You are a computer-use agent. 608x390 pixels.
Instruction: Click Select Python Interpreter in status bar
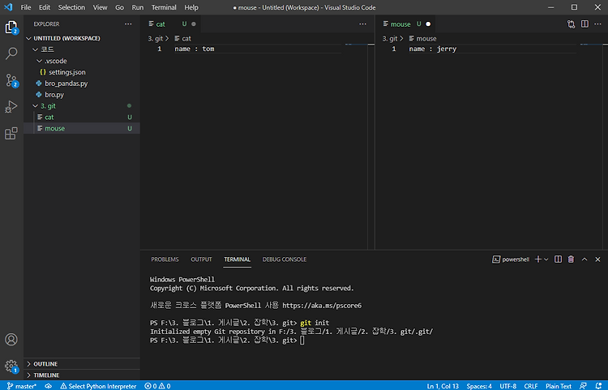(x=98, y=386)
